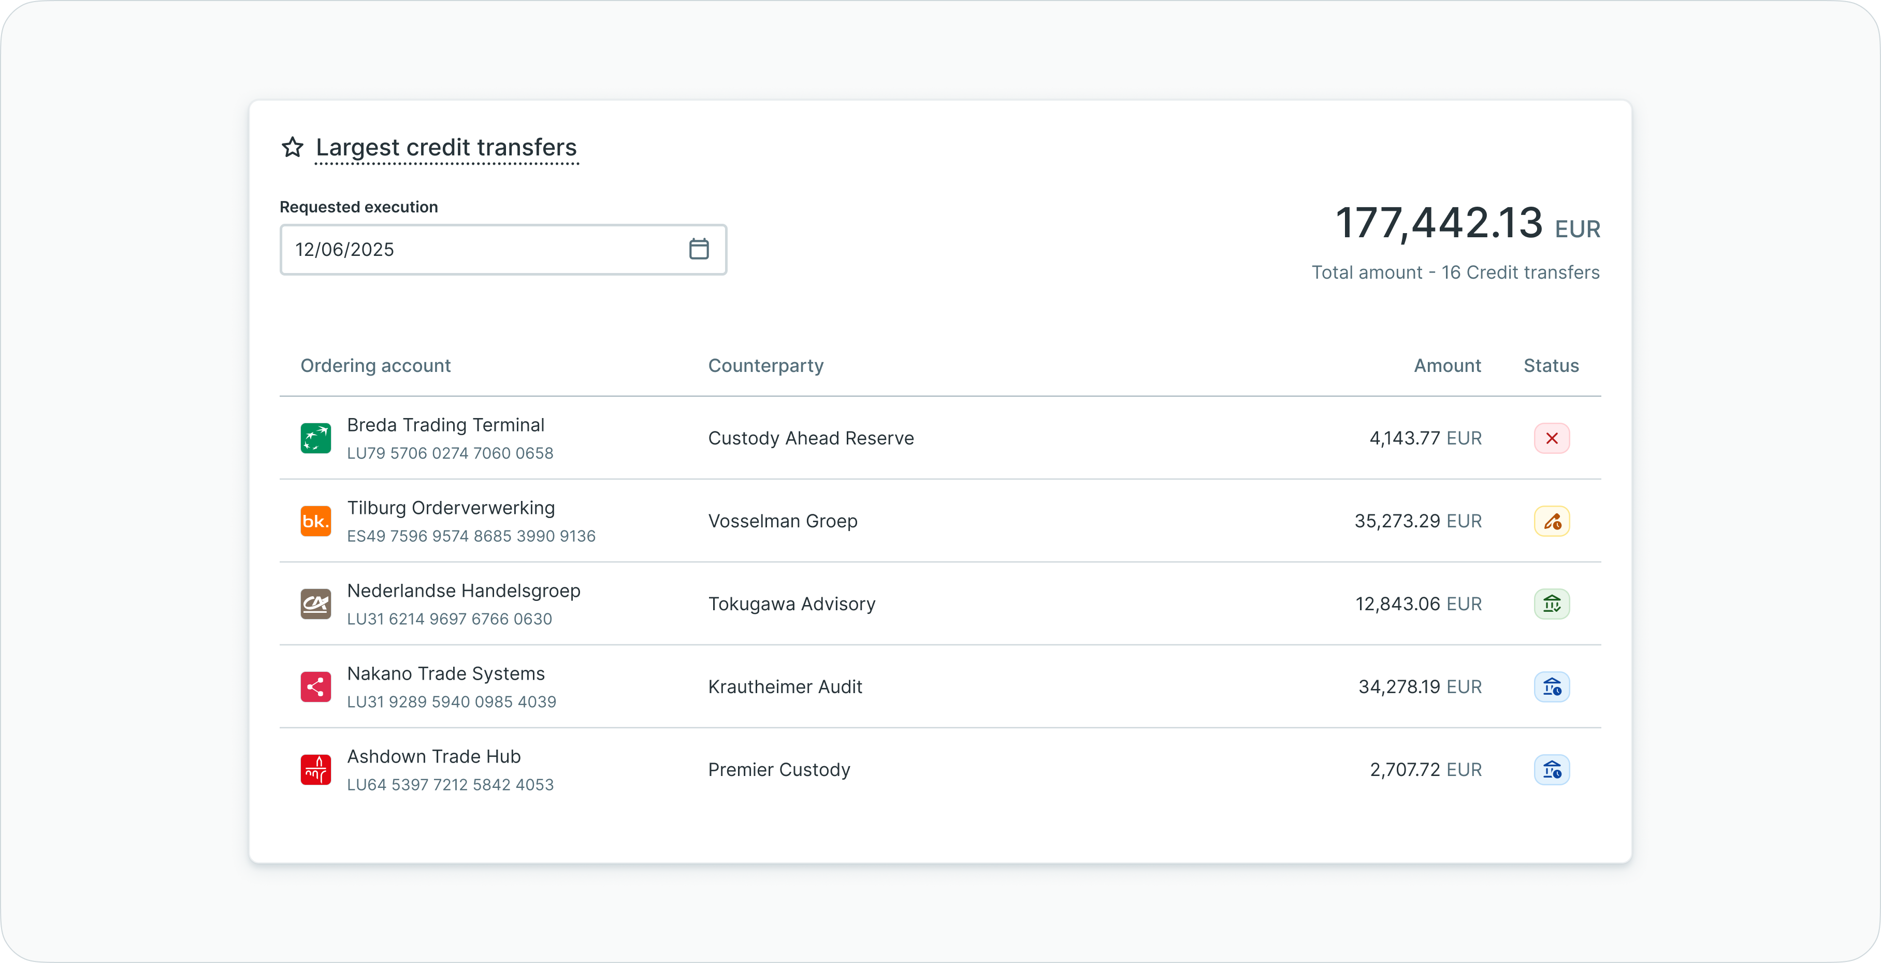The width and height of the screenshot is (1881, 963).
Task: Click the Crédit Agricole bank logo
Action: click(x=315, y=604)
